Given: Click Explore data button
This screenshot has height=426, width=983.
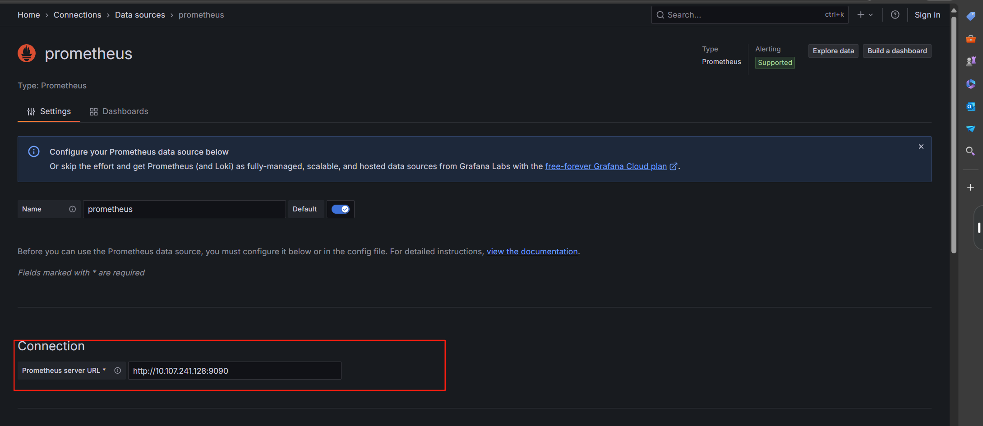Looking at the screenshot, I should click(x=833, y=51).
